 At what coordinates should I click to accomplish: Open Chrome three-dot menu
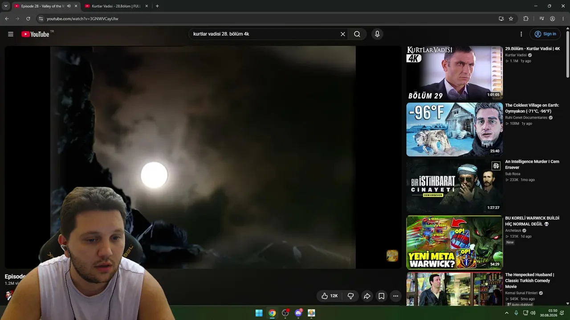pos(563,19)
